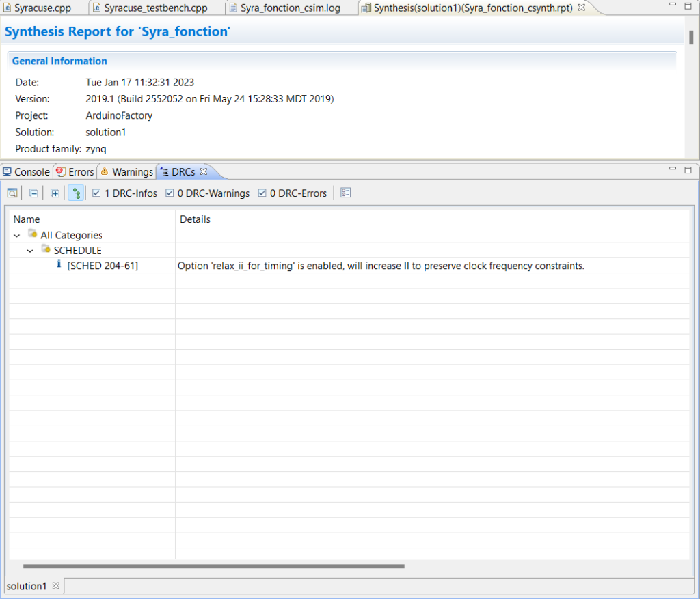Minimize the DRCs panel view
Image resolution: width=700 pixels, height=599 pixels.
tap(674, 170)
